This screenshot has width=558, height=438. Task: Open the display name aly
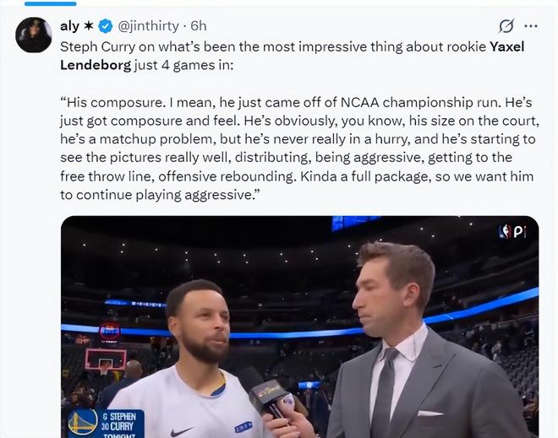69,26
